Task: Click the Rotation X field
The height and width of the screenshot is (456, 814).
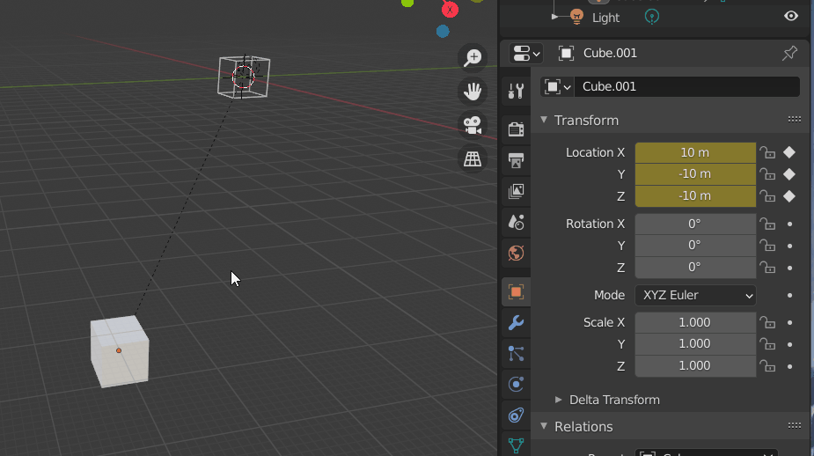Action: [x=695, y=224]
